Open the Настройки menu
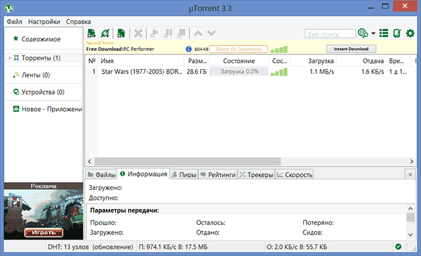The height and width of the screenshot is (256, 421). click(44, 22)
